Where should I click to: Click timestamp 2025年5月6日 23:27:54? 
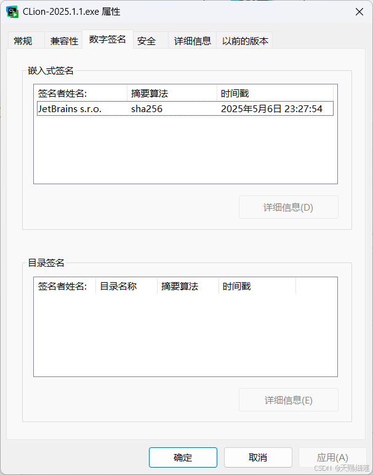271,109
